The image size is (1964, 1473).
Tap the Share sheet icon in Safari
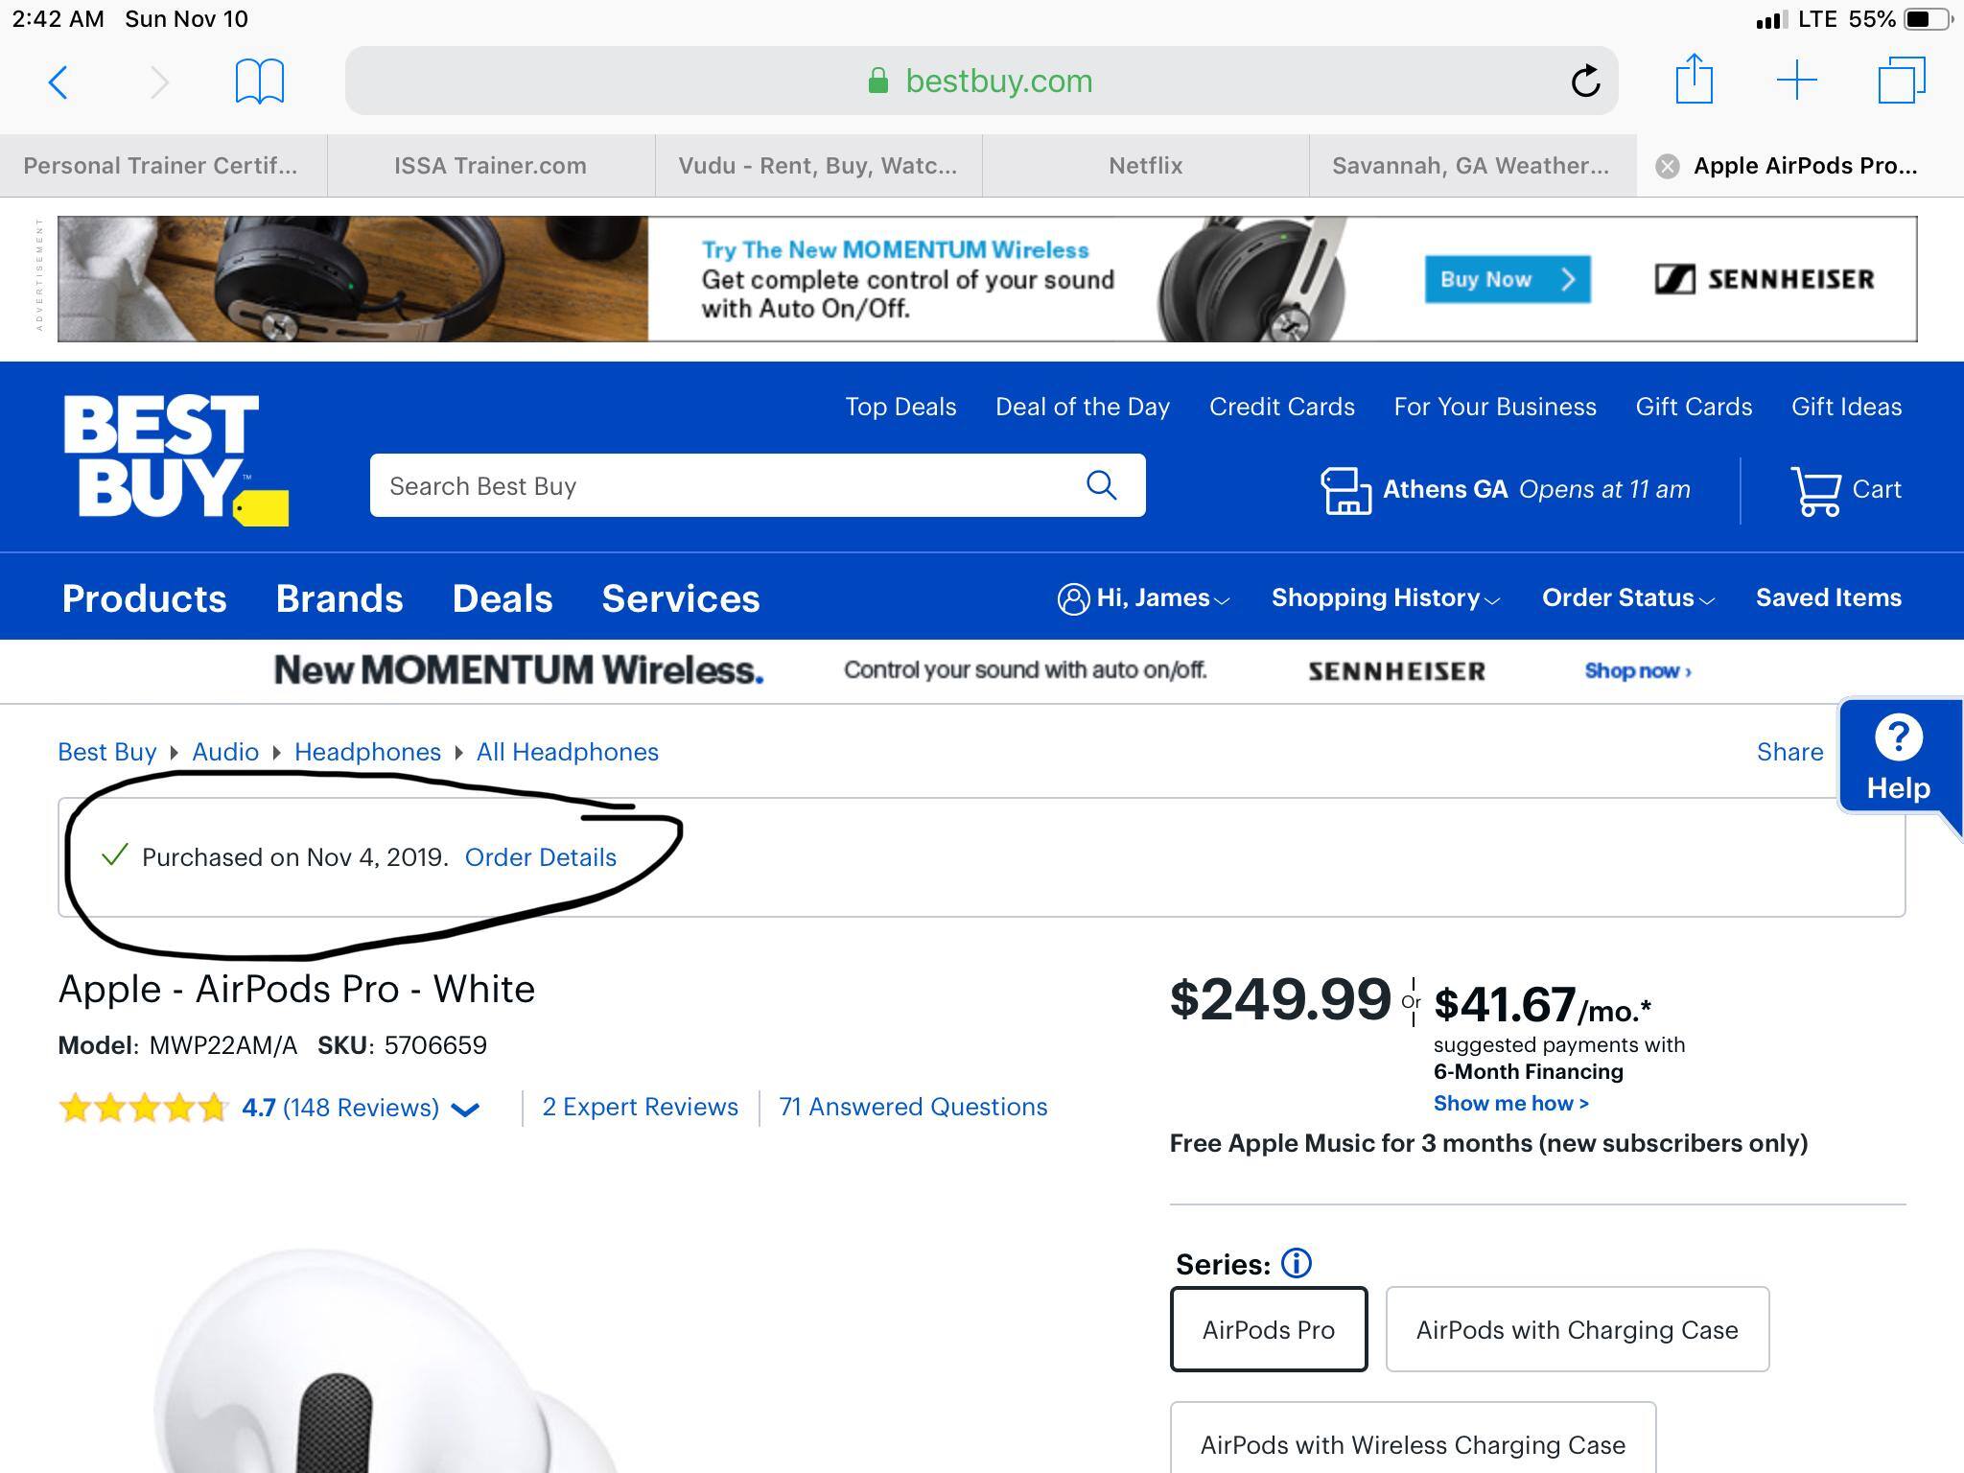coord(1696,81)
